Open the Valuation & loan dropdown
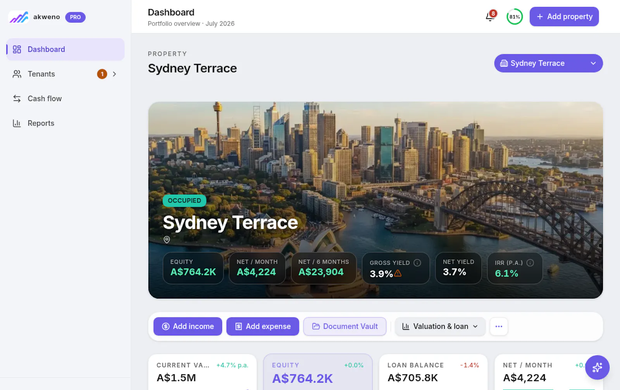Image resolution: width=620 pixels, height=390 pixels. coord(440,326)
